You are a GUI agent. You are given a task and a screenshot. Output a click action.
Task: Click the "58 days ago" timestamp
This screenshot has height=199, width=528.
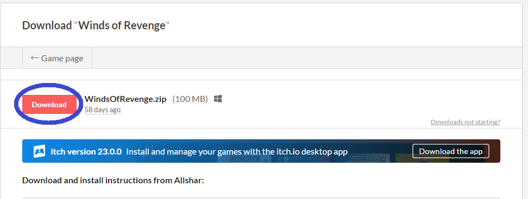[103, 110]
